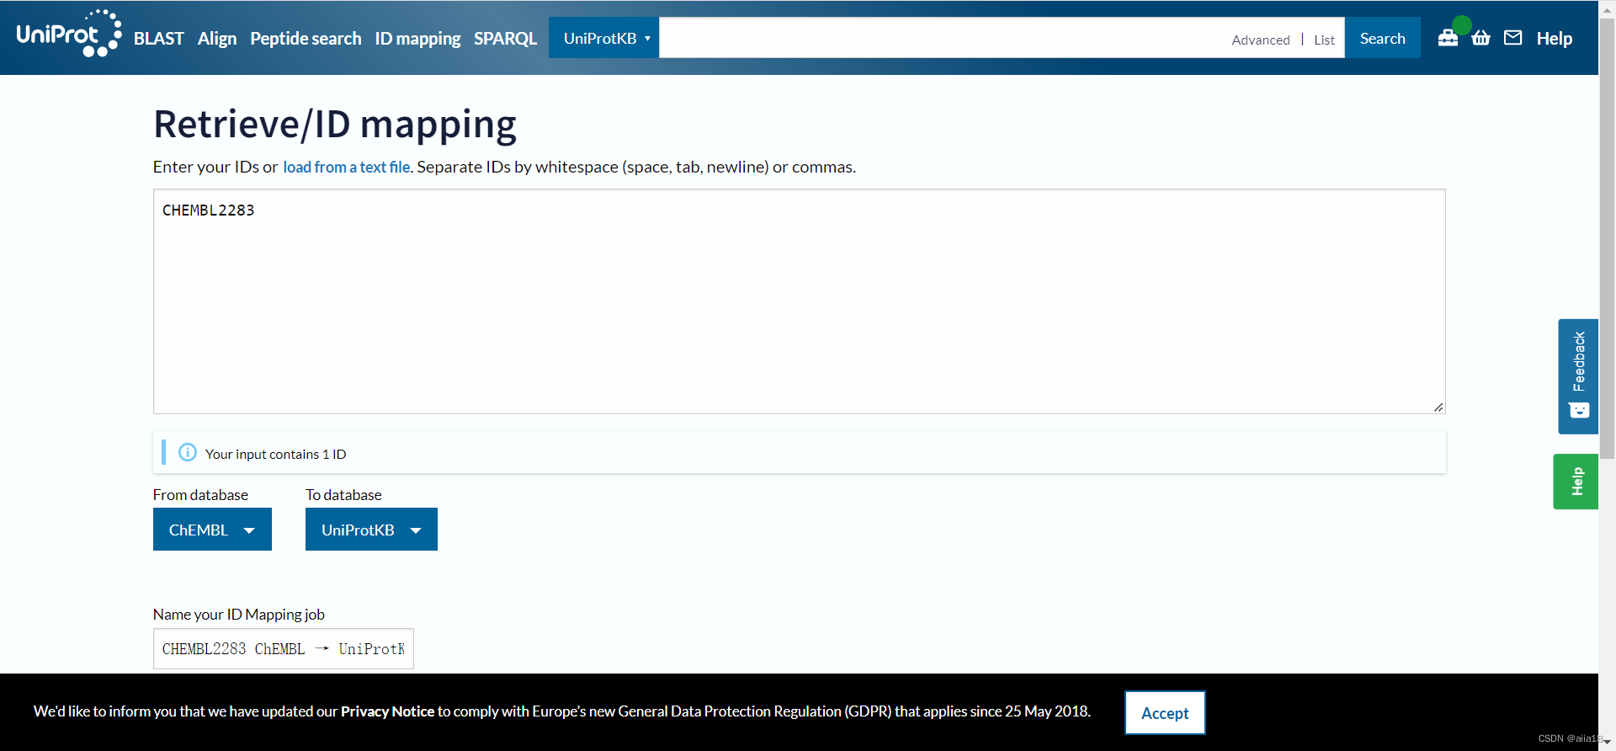
Task: Open ID mapping in top navigation
Action: click(x=417, y=39)
